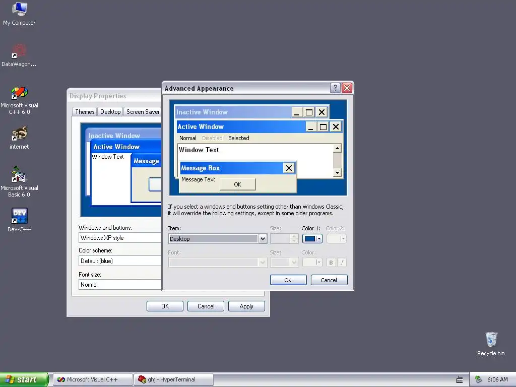The image size is (516, 387).
Task: Switch to Microsoft Visual C++ taskbar item
Action: [93, 379]
